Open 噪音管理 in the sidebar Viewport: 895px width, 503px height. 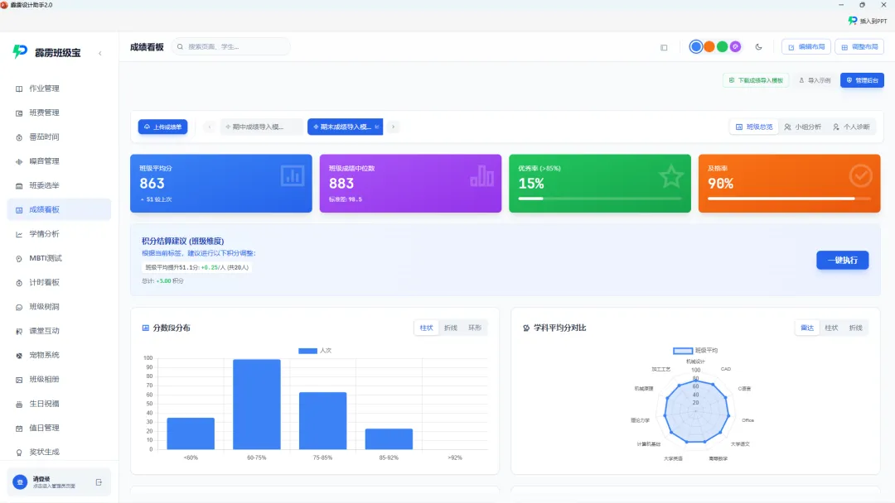click(59, 161)
